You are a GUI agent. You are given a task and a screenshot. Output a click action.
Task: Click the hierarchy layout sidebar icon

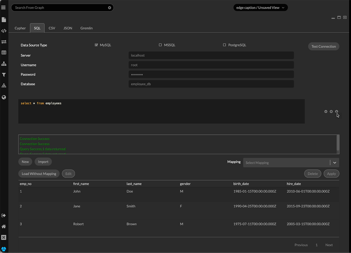(x=4, y=64)
